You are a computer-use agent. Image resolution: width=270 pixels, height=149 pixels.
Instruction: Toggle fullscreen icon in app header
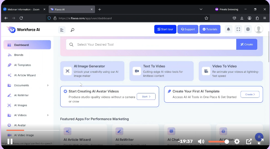click(238, 29)
